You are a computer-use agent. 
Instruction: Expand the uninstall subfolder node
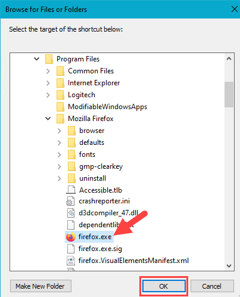[59, 178]
